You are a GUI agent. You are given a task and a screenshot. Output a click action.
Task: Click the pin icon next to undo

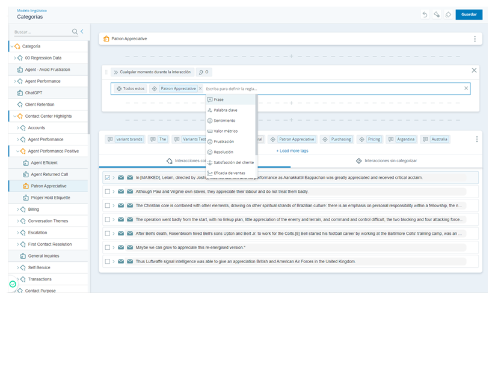tap(437, 14)
